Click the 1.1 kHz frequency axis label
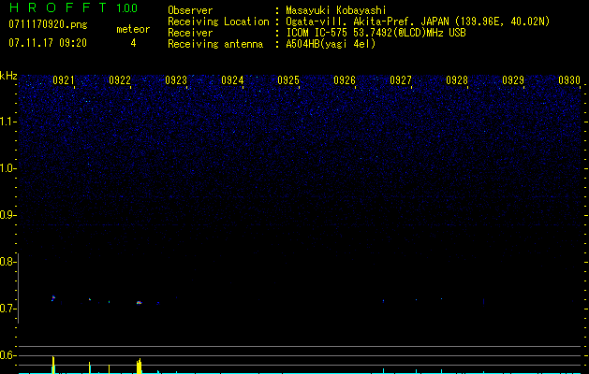The width and height of the screenshot is (589, 374). 7,122
